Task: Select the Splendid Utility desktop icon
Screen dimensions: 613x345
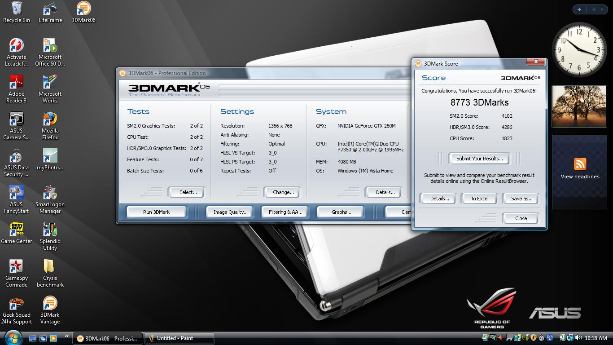Action: point(50,236)
